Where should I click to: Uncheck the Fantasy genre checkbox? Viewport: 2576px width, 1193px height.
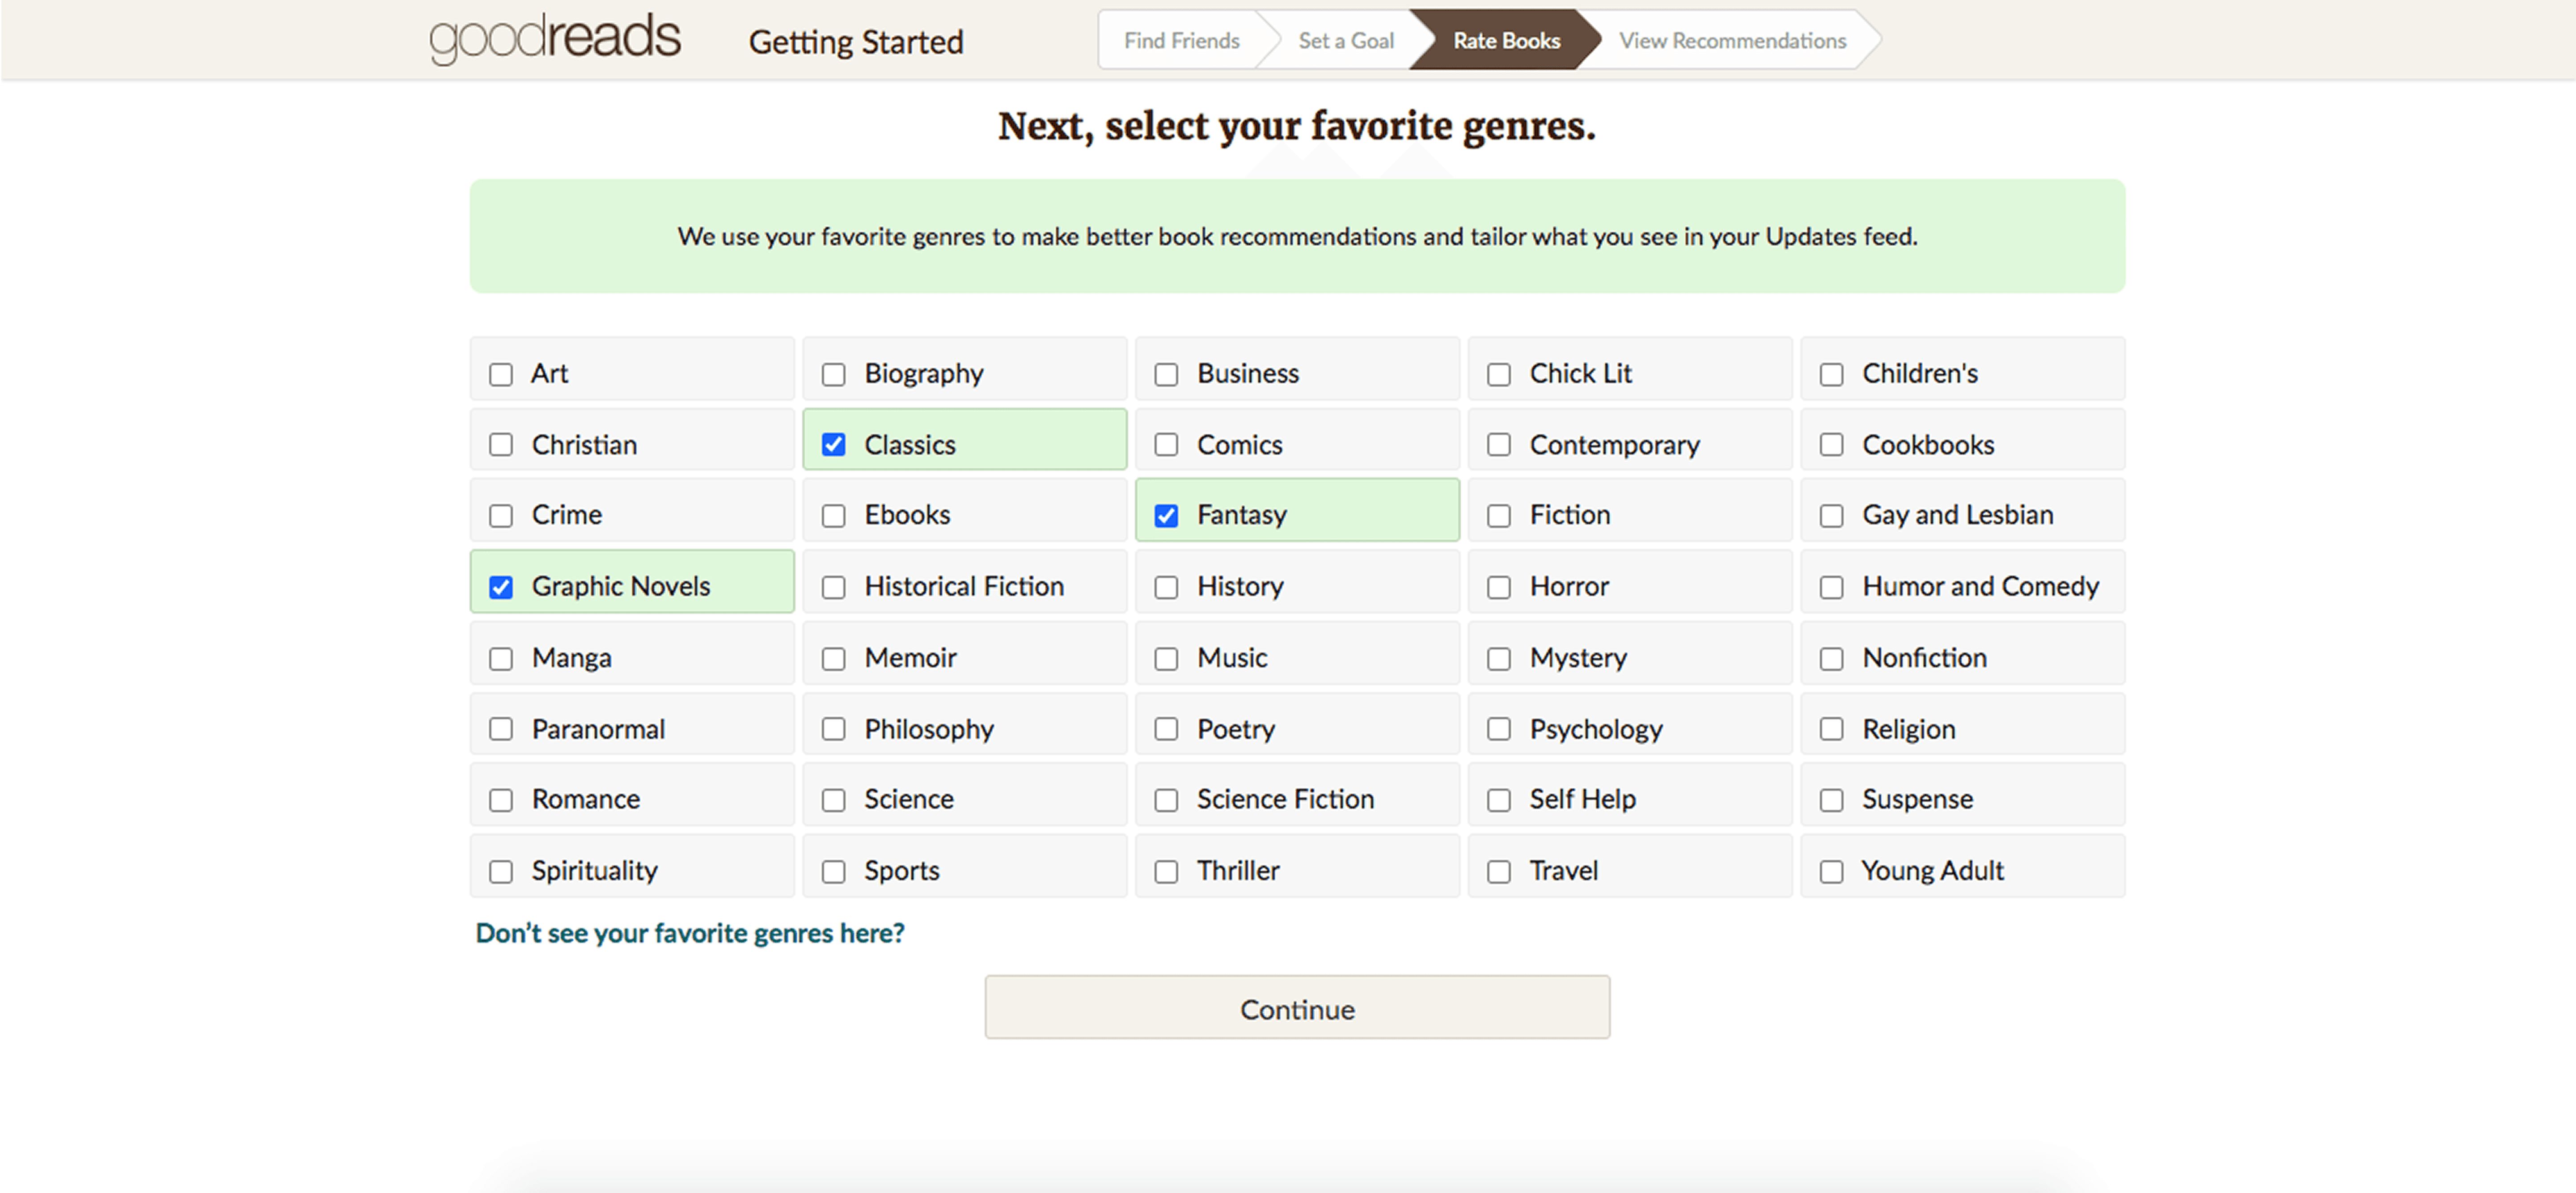[x=1166, y=515]
